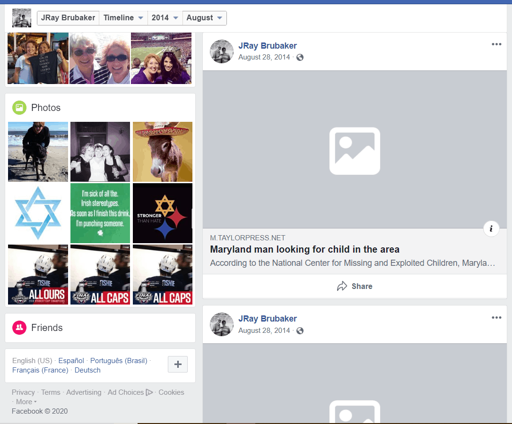Switch language to Español
512x424 pixels.
click(x=71, y=361)
